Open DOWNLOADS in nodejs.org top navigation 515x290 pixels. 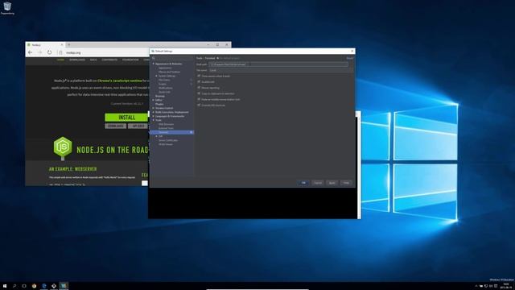coord(77,60)
